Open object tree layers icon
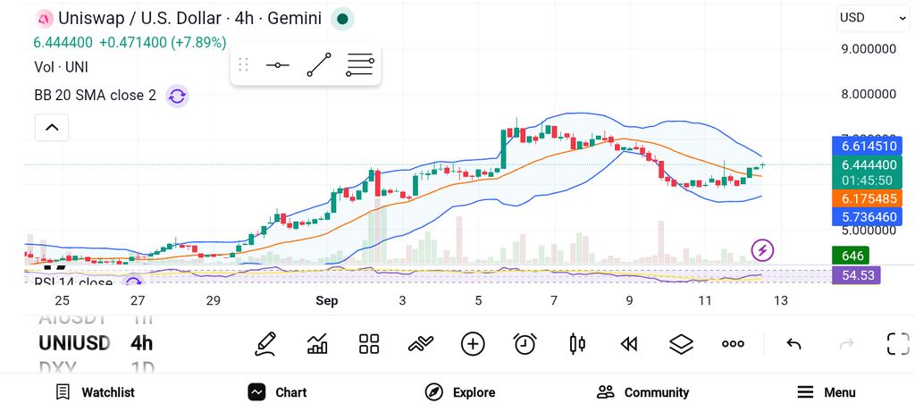Viewport: 915px width, 412px height. pos(680,344)
